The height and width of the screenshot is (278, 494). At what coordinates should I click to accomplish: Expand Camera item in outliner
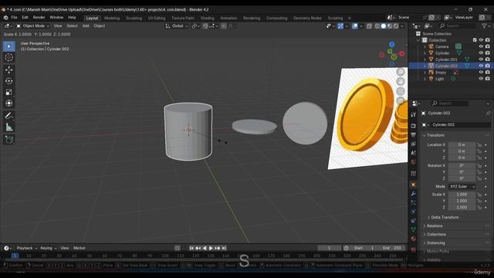(x=425, y=46)
